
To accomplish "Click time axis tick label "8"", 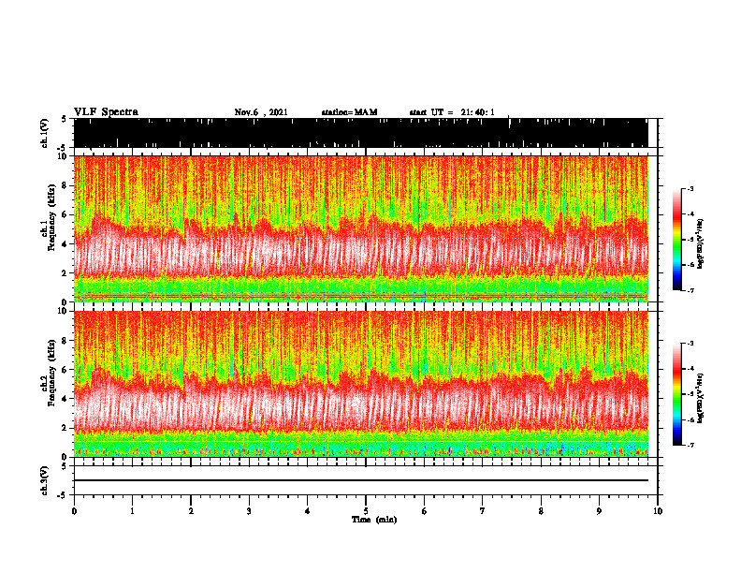I will point(541,511).
